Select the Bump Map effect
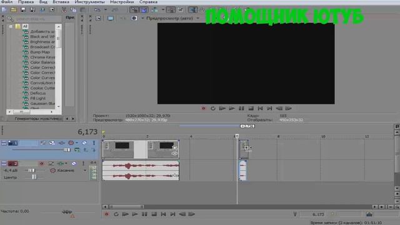400x225 pixels. [40, 52]
